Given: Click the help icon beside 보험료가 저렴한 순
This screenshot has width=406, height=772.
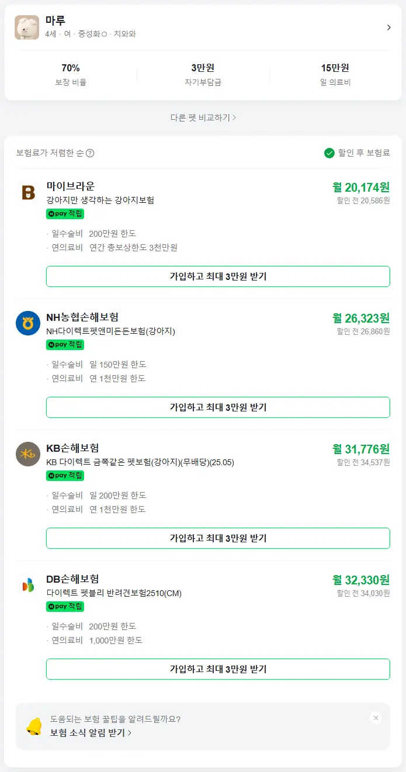Looking at the screenshot, I should [90, 153].
